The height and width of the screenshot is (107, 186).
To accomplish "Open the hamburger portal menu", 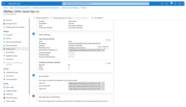I will [4, 4].
